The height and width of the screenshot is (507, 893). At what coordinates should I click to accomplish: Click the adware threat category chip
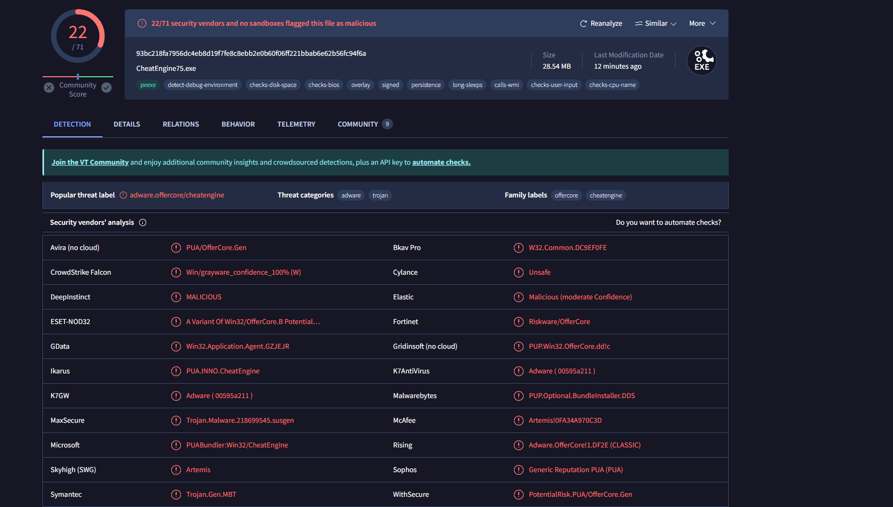(351, 196)
